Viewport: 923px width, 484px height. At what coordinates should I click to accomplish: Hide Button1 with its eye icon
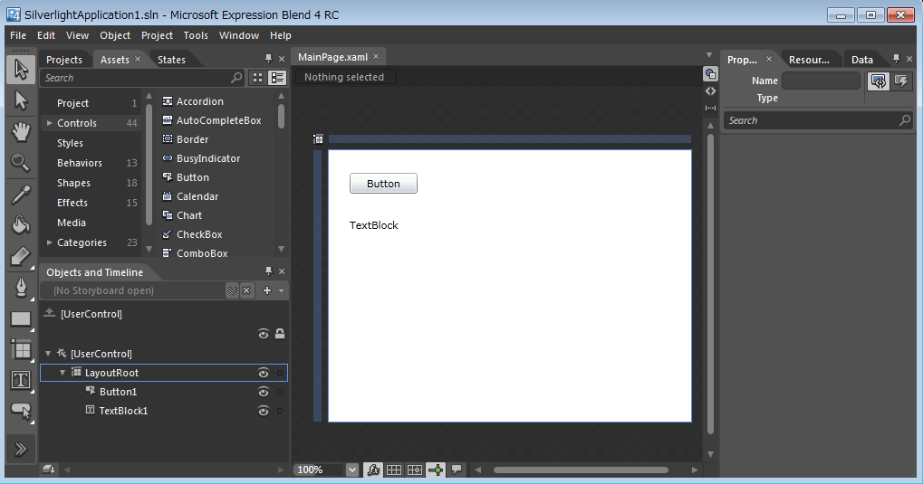tap(263, 392)
